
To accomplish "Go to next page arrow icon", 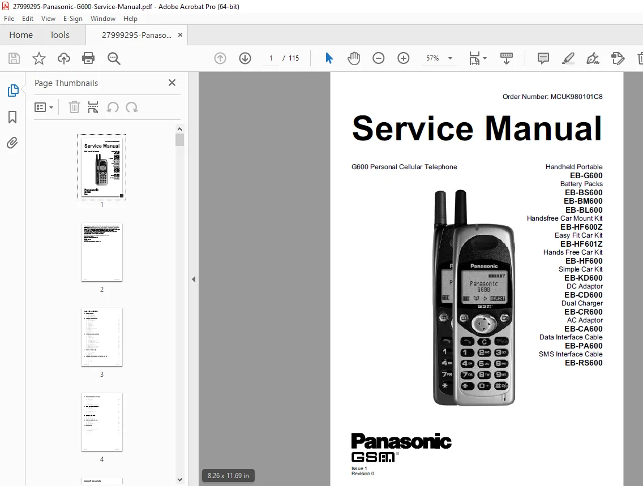I will coord(245,58).
